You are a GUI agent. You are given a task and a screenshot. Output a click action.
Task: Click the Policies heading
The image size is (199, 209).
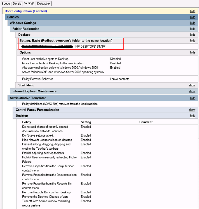click(13, 17)
